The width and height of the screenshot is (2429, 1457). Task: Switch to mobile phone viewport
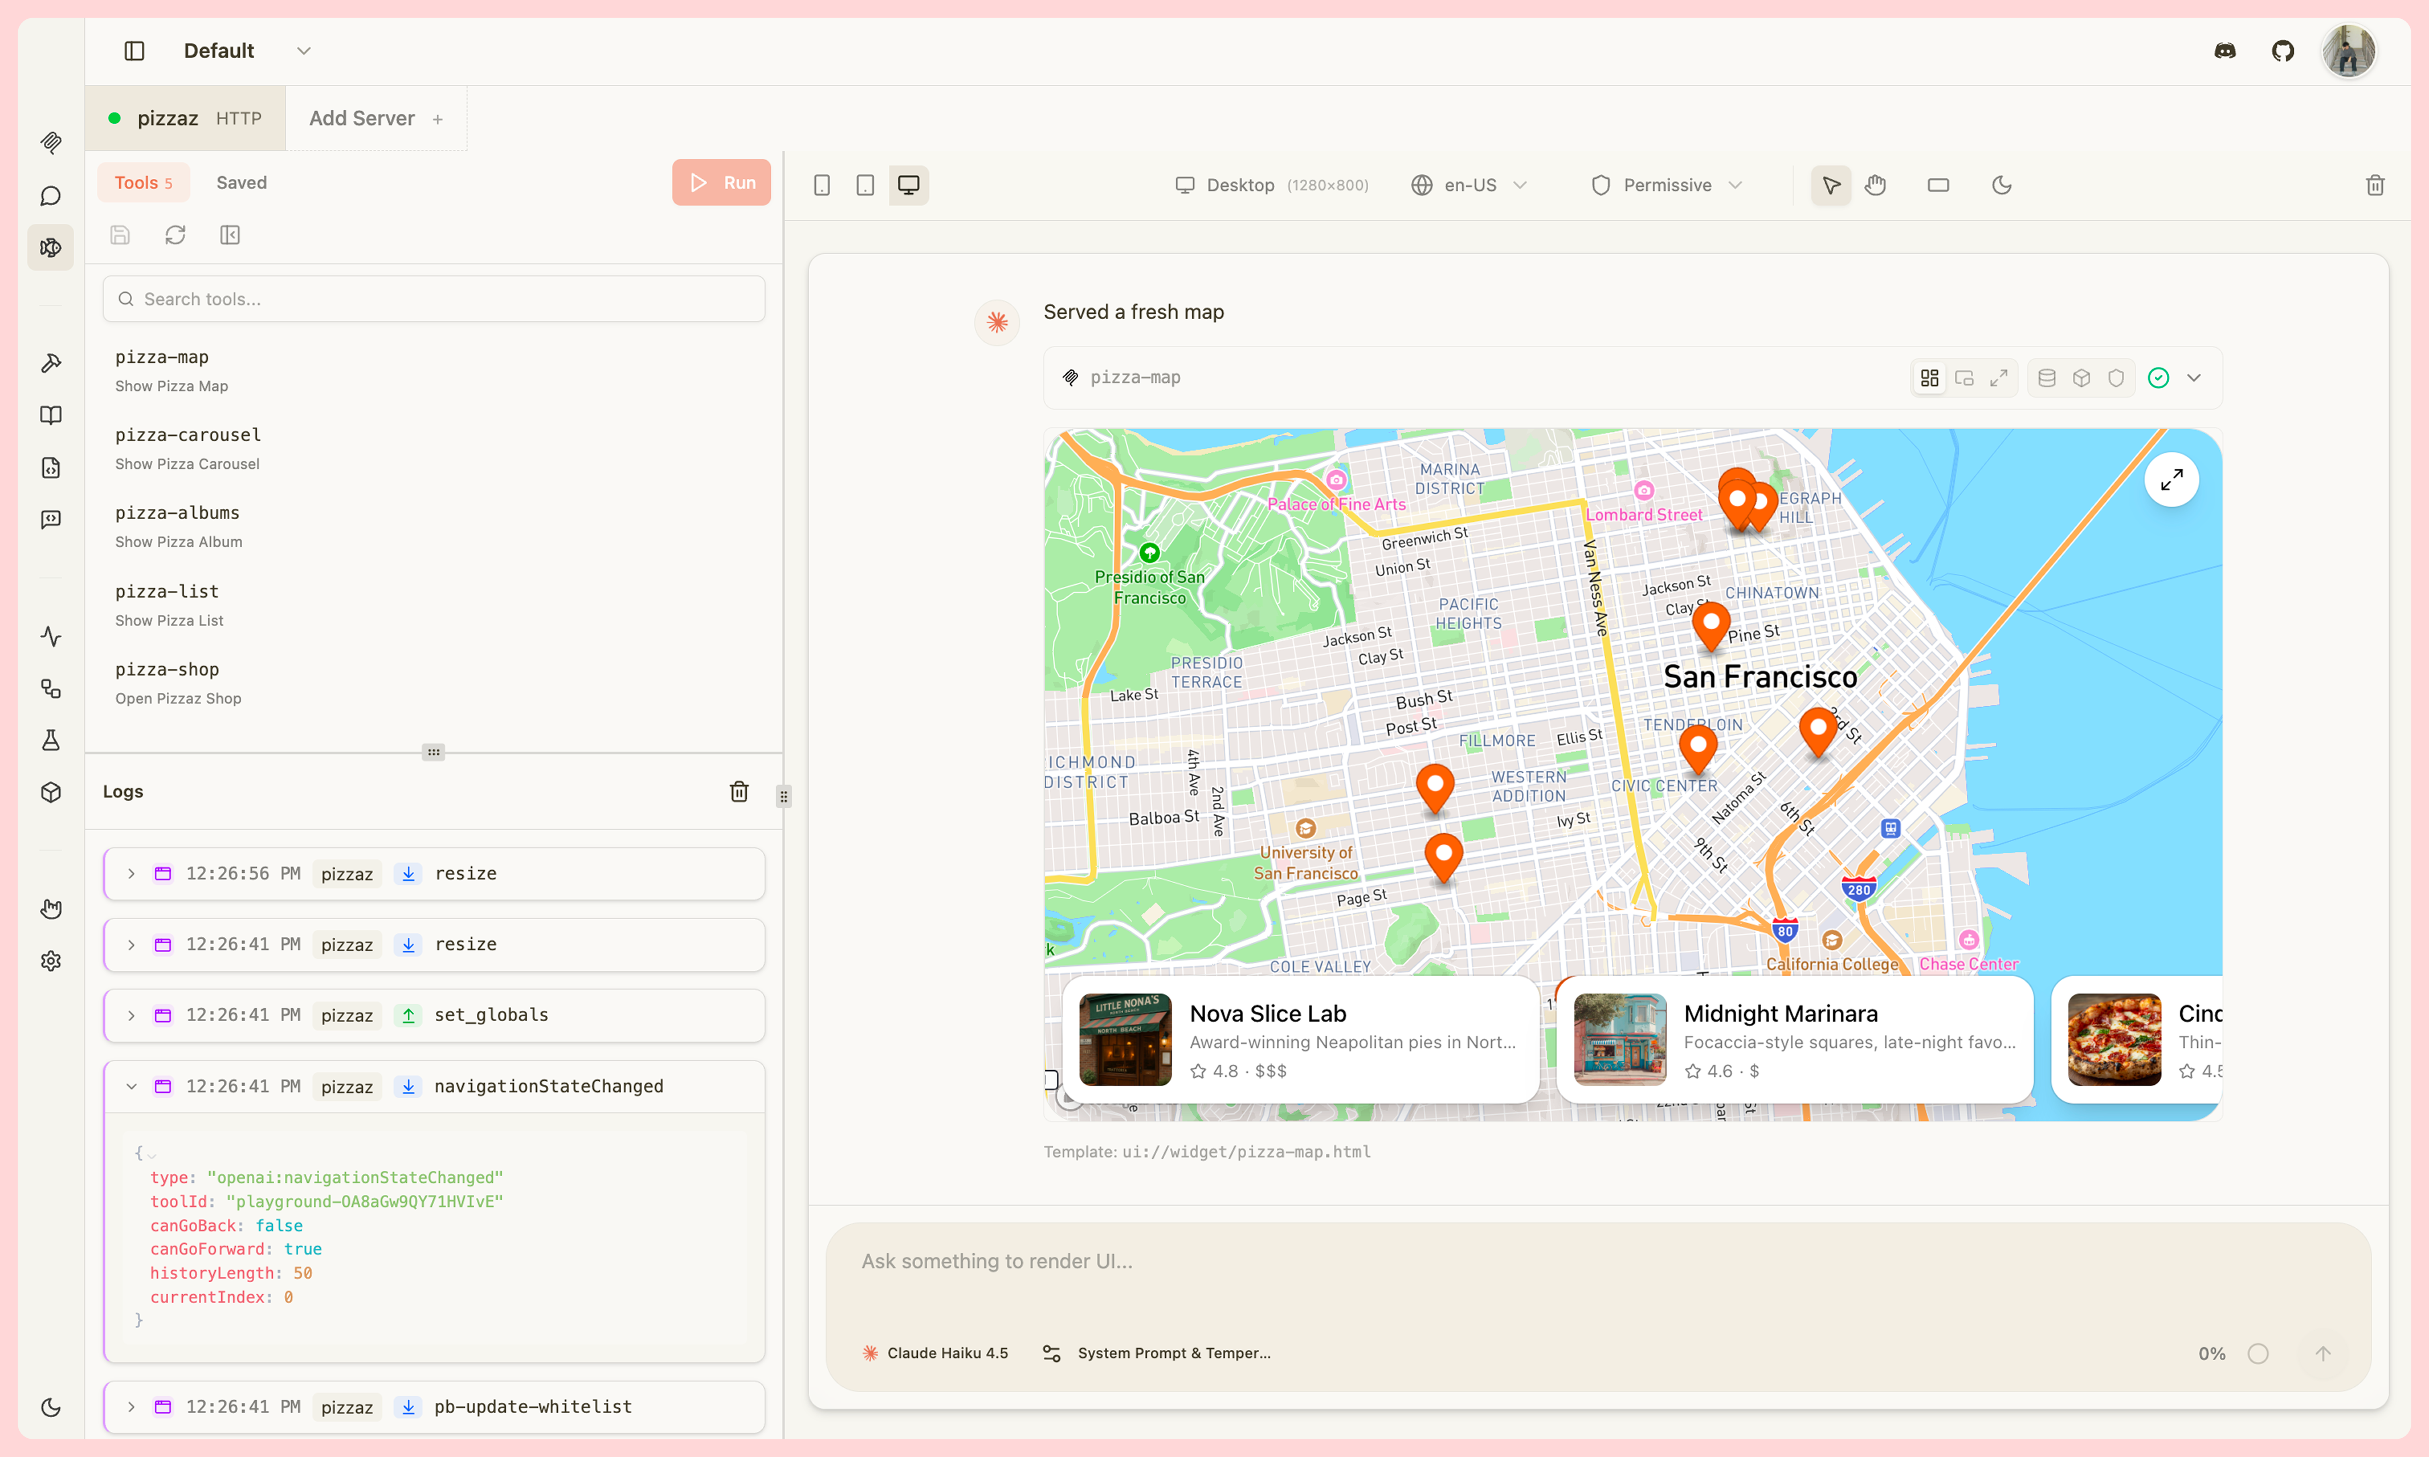pyautogui.click(x=822, y=185)
